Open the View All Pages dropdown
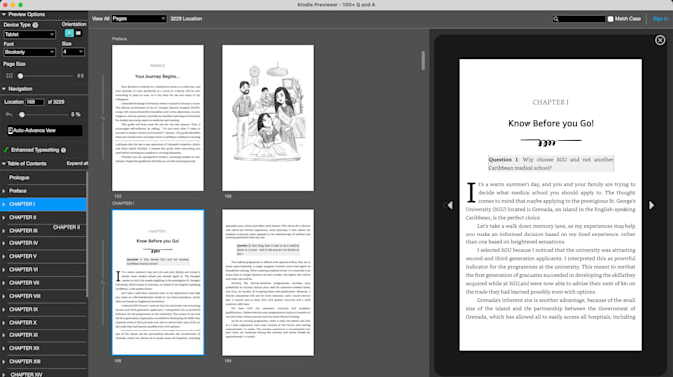Viewport: 673px width, 377px height. coord(139,19)
